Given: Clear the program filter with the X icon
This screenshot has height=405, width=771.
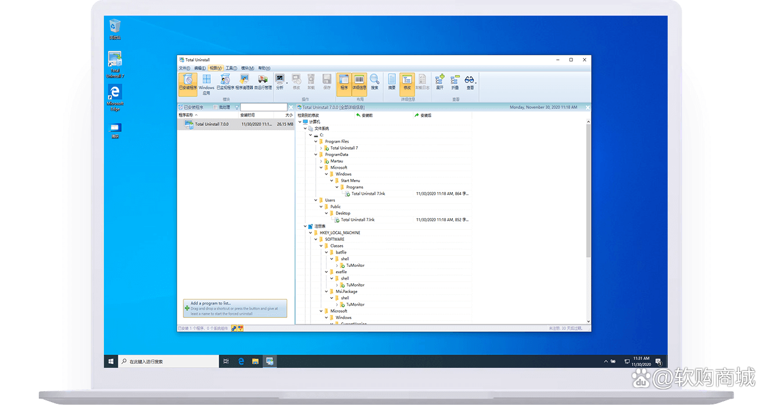Looking at the screenshot, I should pyautogui.click(x=291, y=107).
